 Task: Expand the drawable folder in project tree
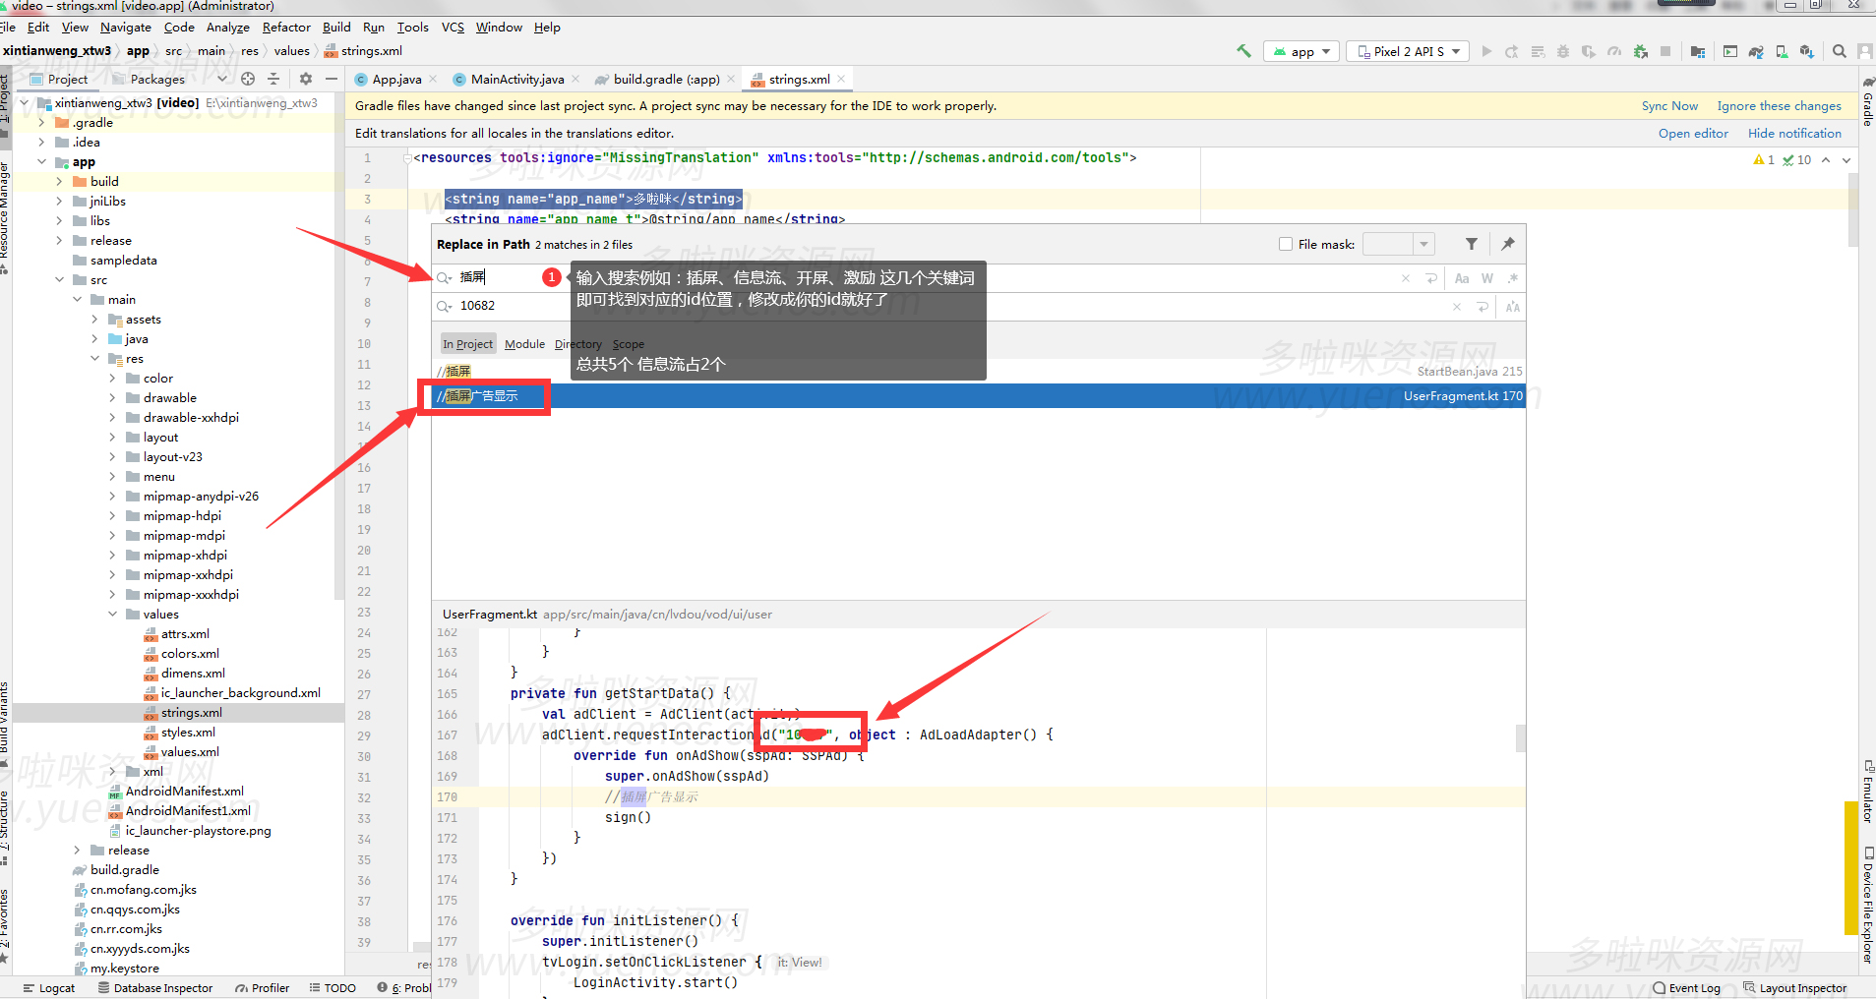point(112,398)
